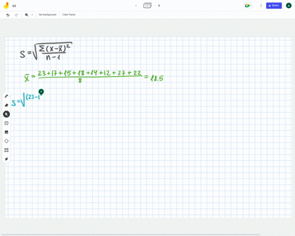Start a Google Meet call
Image resolution: width=295 pixels, height=236 pixels.
248,6
